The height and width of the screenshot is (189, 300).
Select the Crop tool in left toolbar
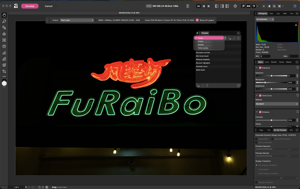coord(4,28)
